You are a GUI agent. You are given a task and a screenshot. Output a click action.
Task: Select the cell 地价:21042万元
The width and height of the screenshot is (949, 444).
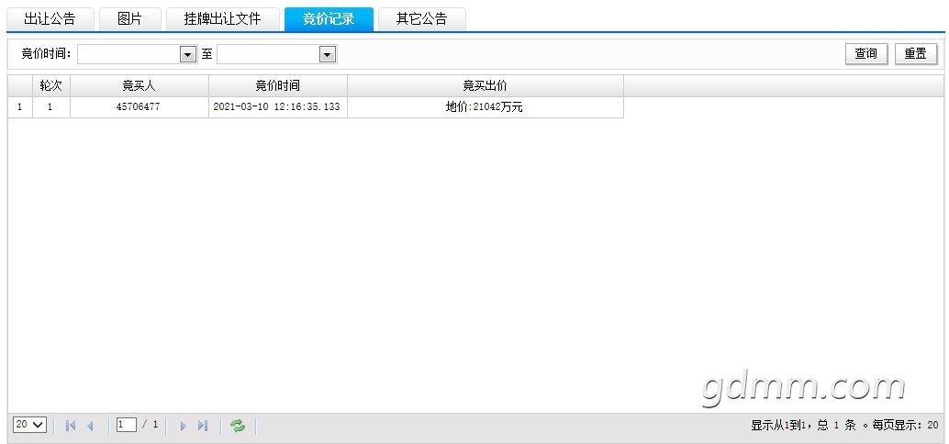click(x=486, y=107)
